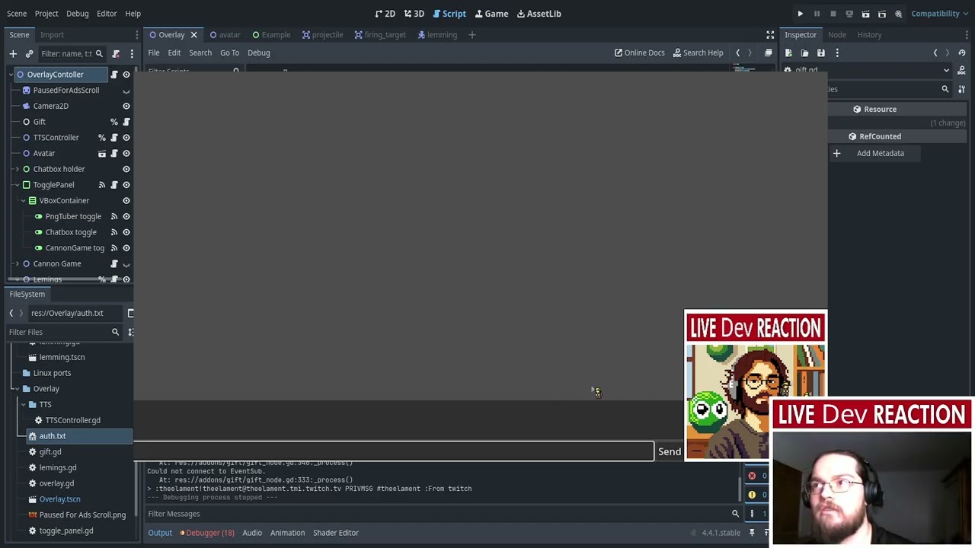Toggle visibility of VBoxContainer node
This screenshot has width=975, height=548.
click(x=126, y=201)
